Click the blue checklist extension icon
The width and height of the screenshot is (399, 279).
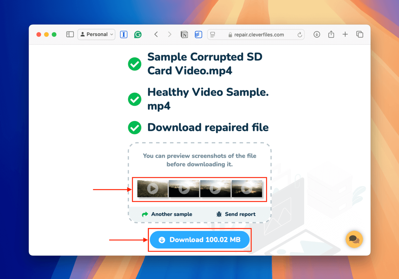(x=198, y=34)
